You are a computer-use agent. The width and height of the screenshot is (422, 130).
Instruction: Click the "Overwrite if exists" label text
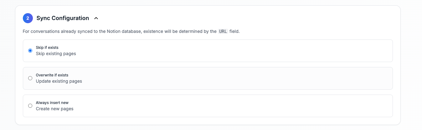pyautogui.click(x=52, y=75)
